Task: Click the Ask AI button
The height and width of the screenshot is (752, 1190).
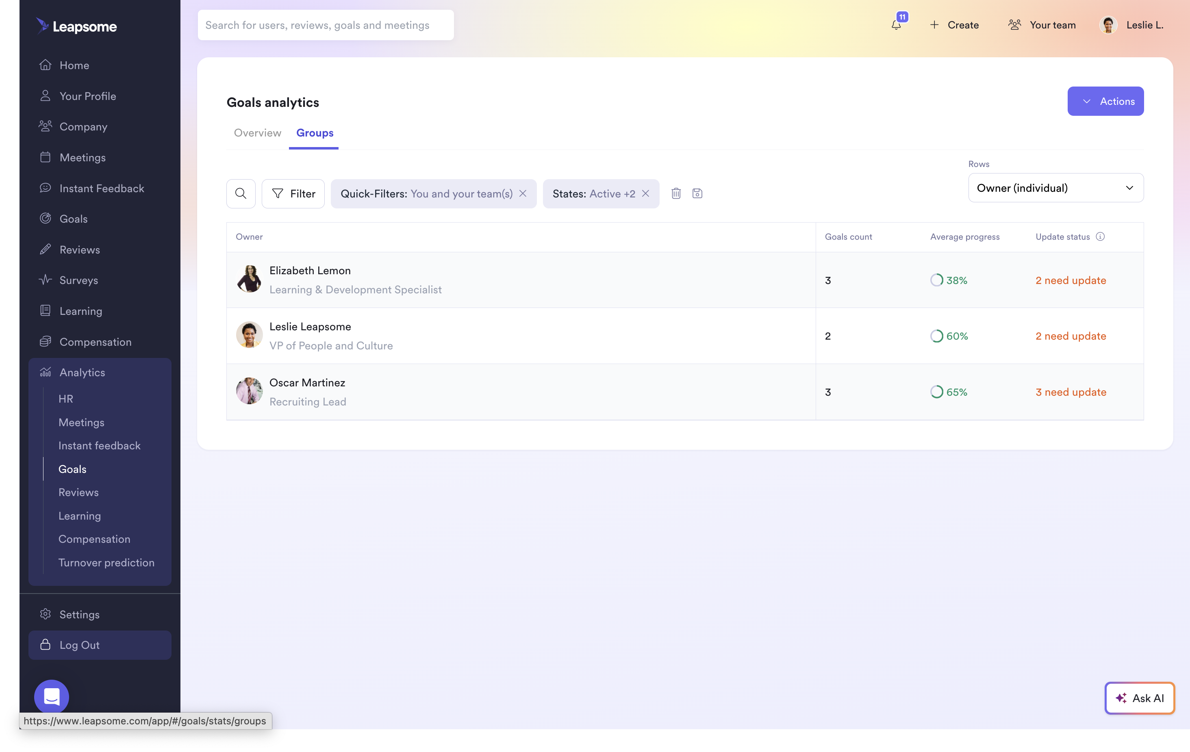Action: coord(1140,698)
